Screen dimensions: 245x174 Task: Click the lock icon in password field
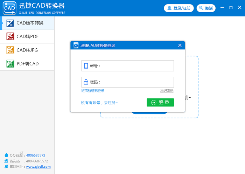click(x=86, y=82)
